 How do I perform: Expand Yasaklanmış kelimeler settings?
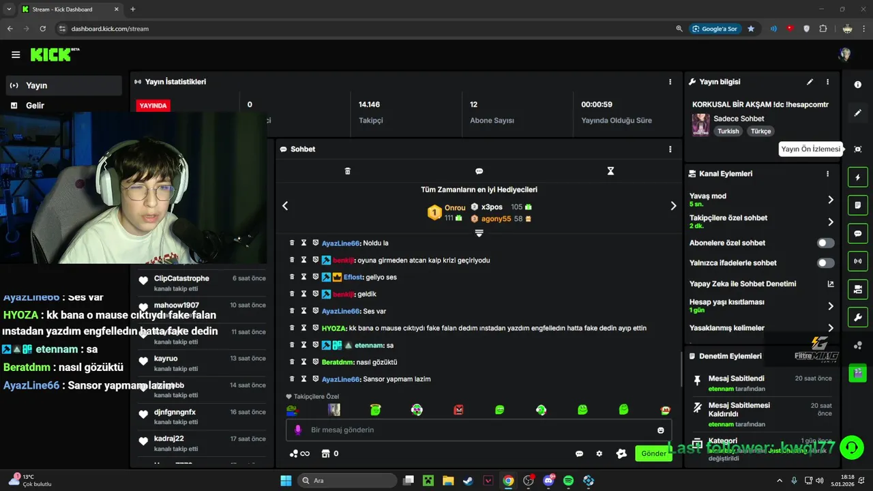(x=830, y=328)
